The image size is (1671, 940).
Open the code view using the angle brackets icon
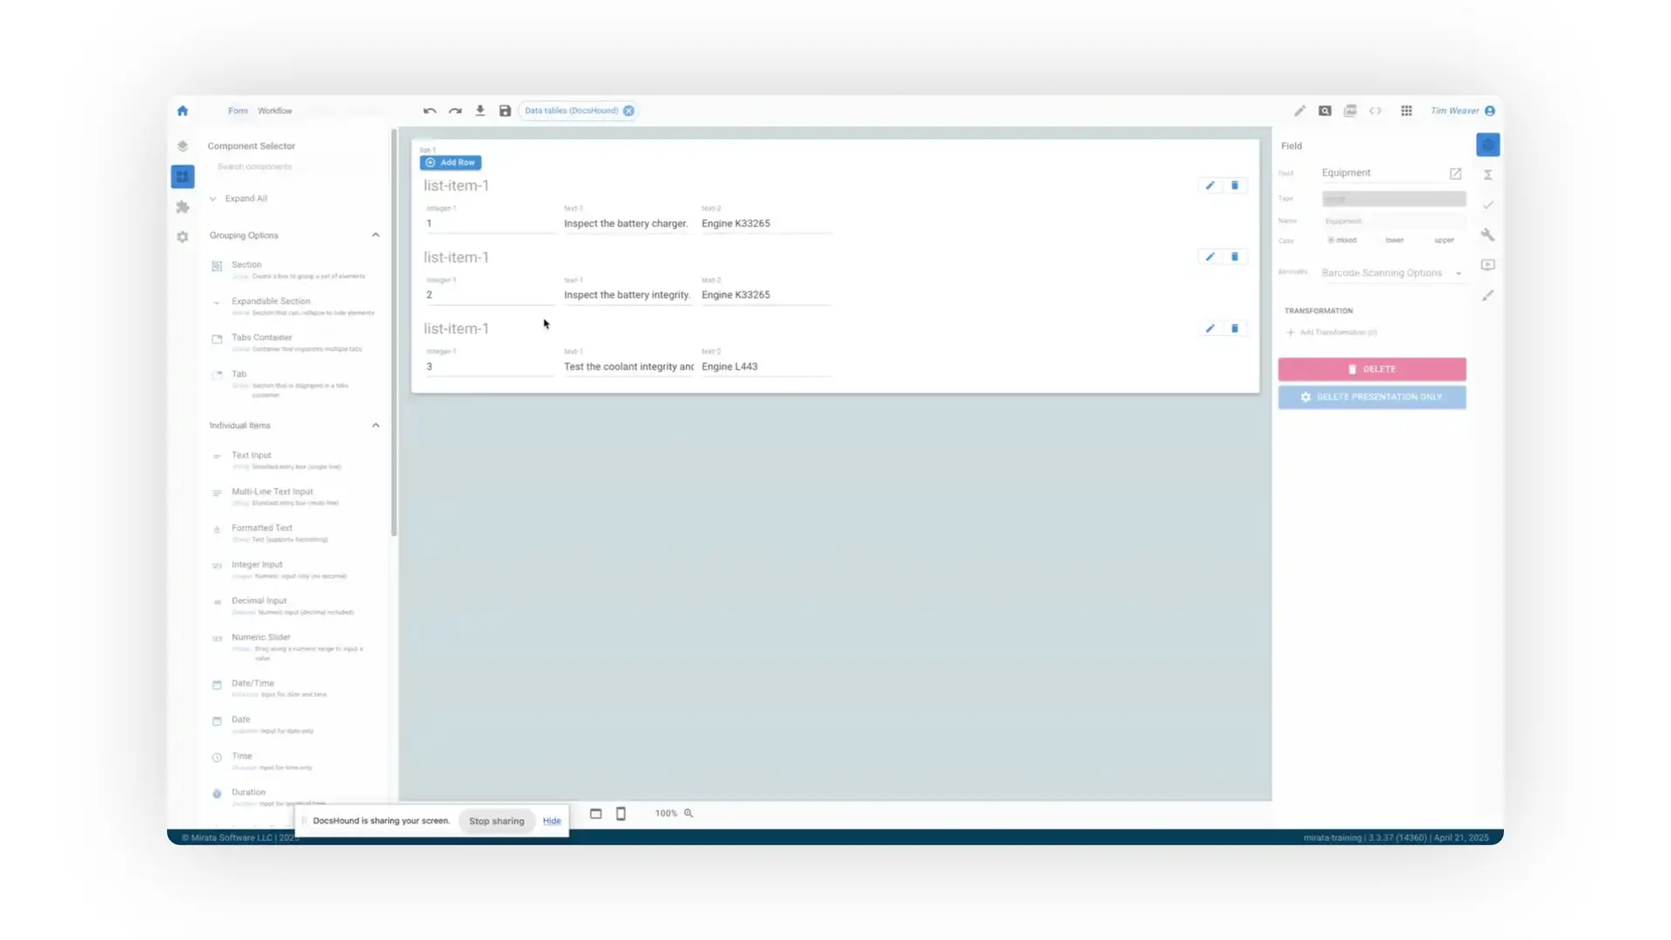(1375, 111)
